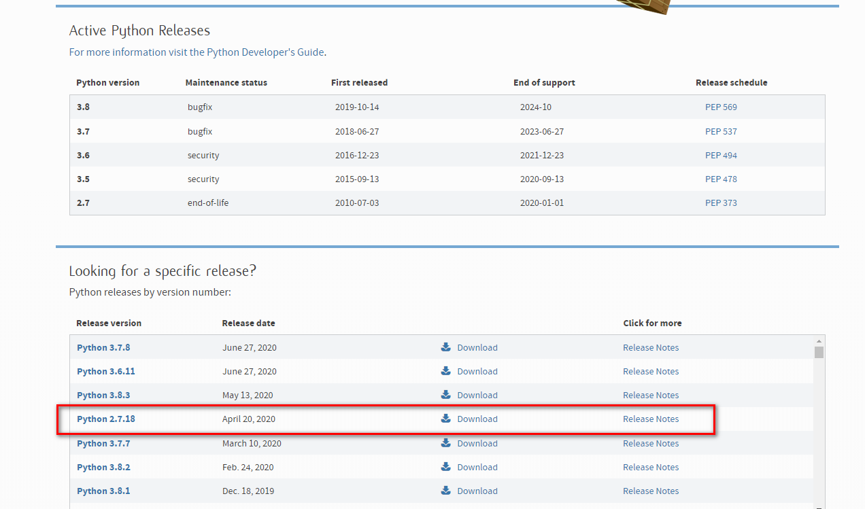
Task: Open the Python 3.8.2 release page
Action: 103,467
